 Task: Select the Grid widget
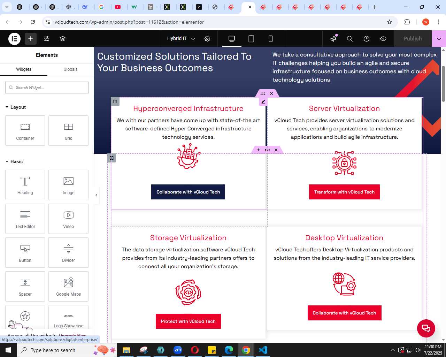coord(68,130)
